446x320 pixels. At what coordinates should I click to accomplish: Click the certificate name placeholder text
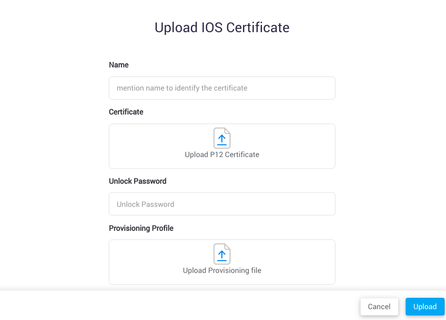tap(182, 88)
